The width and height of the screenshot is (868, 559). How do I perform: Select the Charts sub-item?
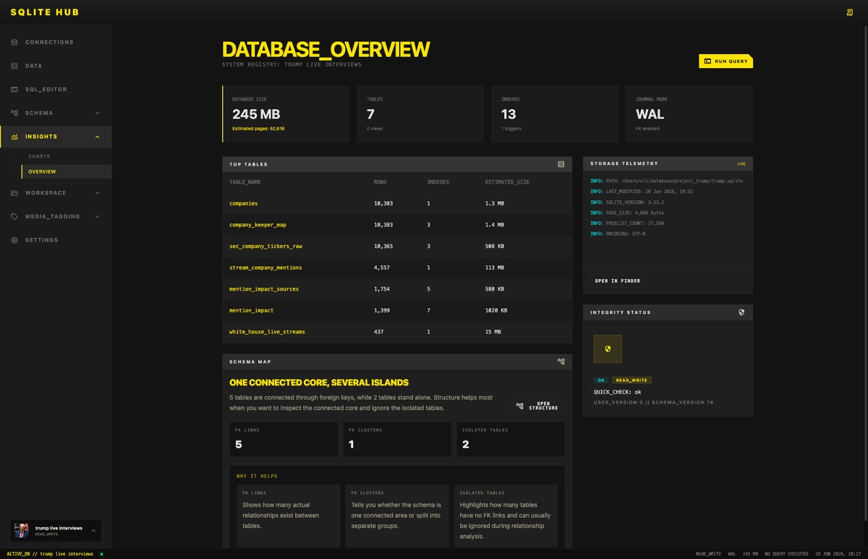click(66, 156)
